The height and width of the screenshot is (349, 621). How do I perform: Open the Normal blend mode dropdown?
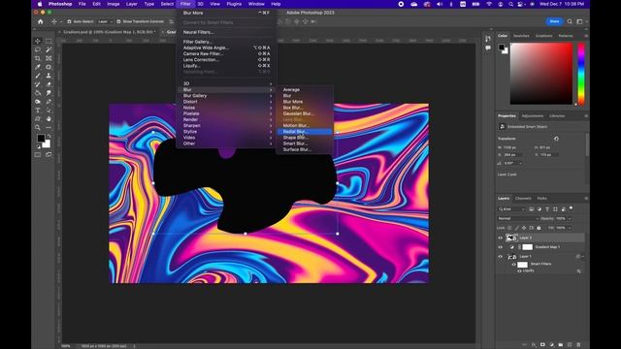(x=518, y=218)
